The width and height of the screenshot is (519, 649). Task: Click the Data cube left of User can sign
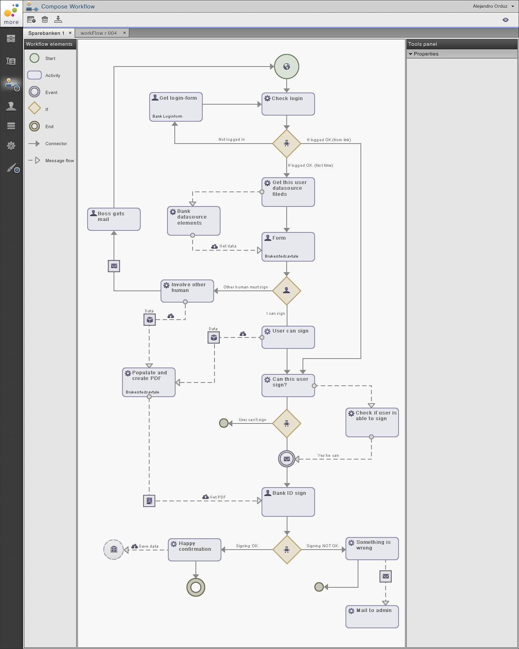[214, 337]
